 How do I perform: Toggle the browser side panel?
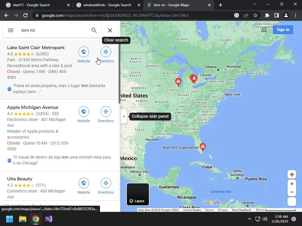[x=277, y=15]
